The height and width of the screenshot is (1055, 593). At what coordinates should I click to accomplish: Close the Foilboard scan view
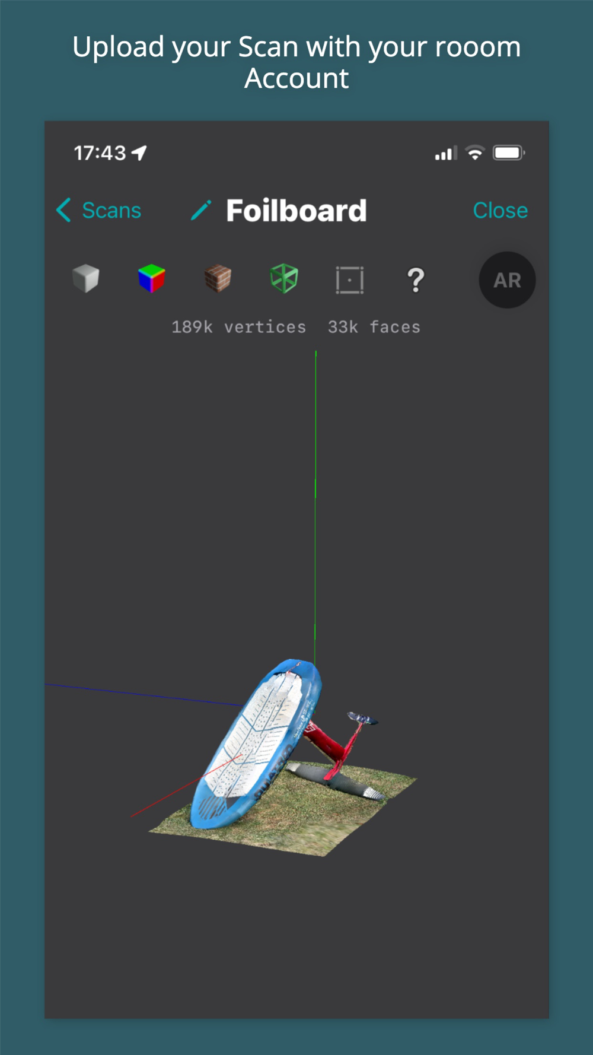(500, 210)
